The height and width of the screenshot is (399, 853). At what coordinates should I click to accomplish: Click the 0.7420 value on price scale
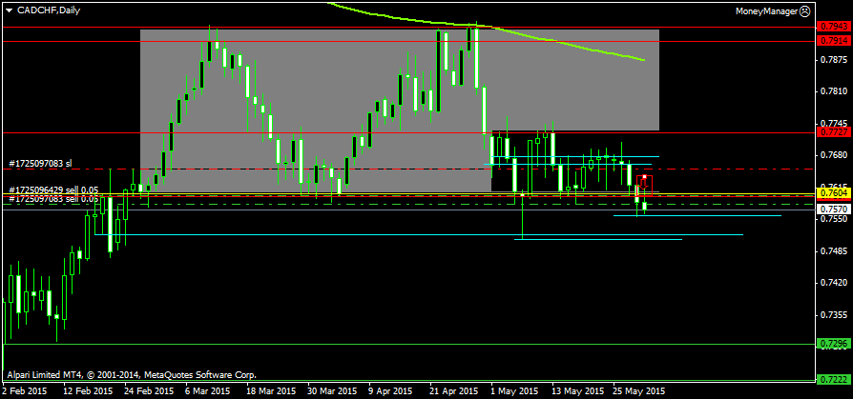coord(833,283)
